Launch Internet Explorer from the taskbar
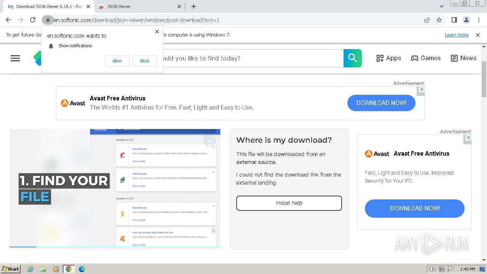Screen dimensions: 487x274 pyautogui.click(x=30, y=269)
